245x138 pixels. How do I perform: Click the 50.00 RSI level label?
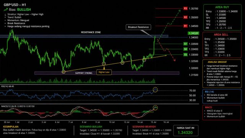(x=192, y=95)
